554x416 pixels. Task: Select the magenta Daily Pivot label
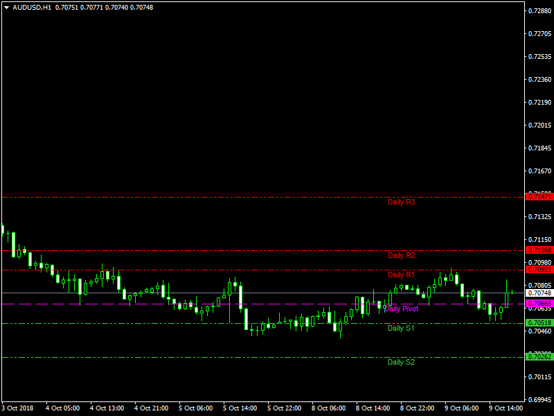click(401, 309)
